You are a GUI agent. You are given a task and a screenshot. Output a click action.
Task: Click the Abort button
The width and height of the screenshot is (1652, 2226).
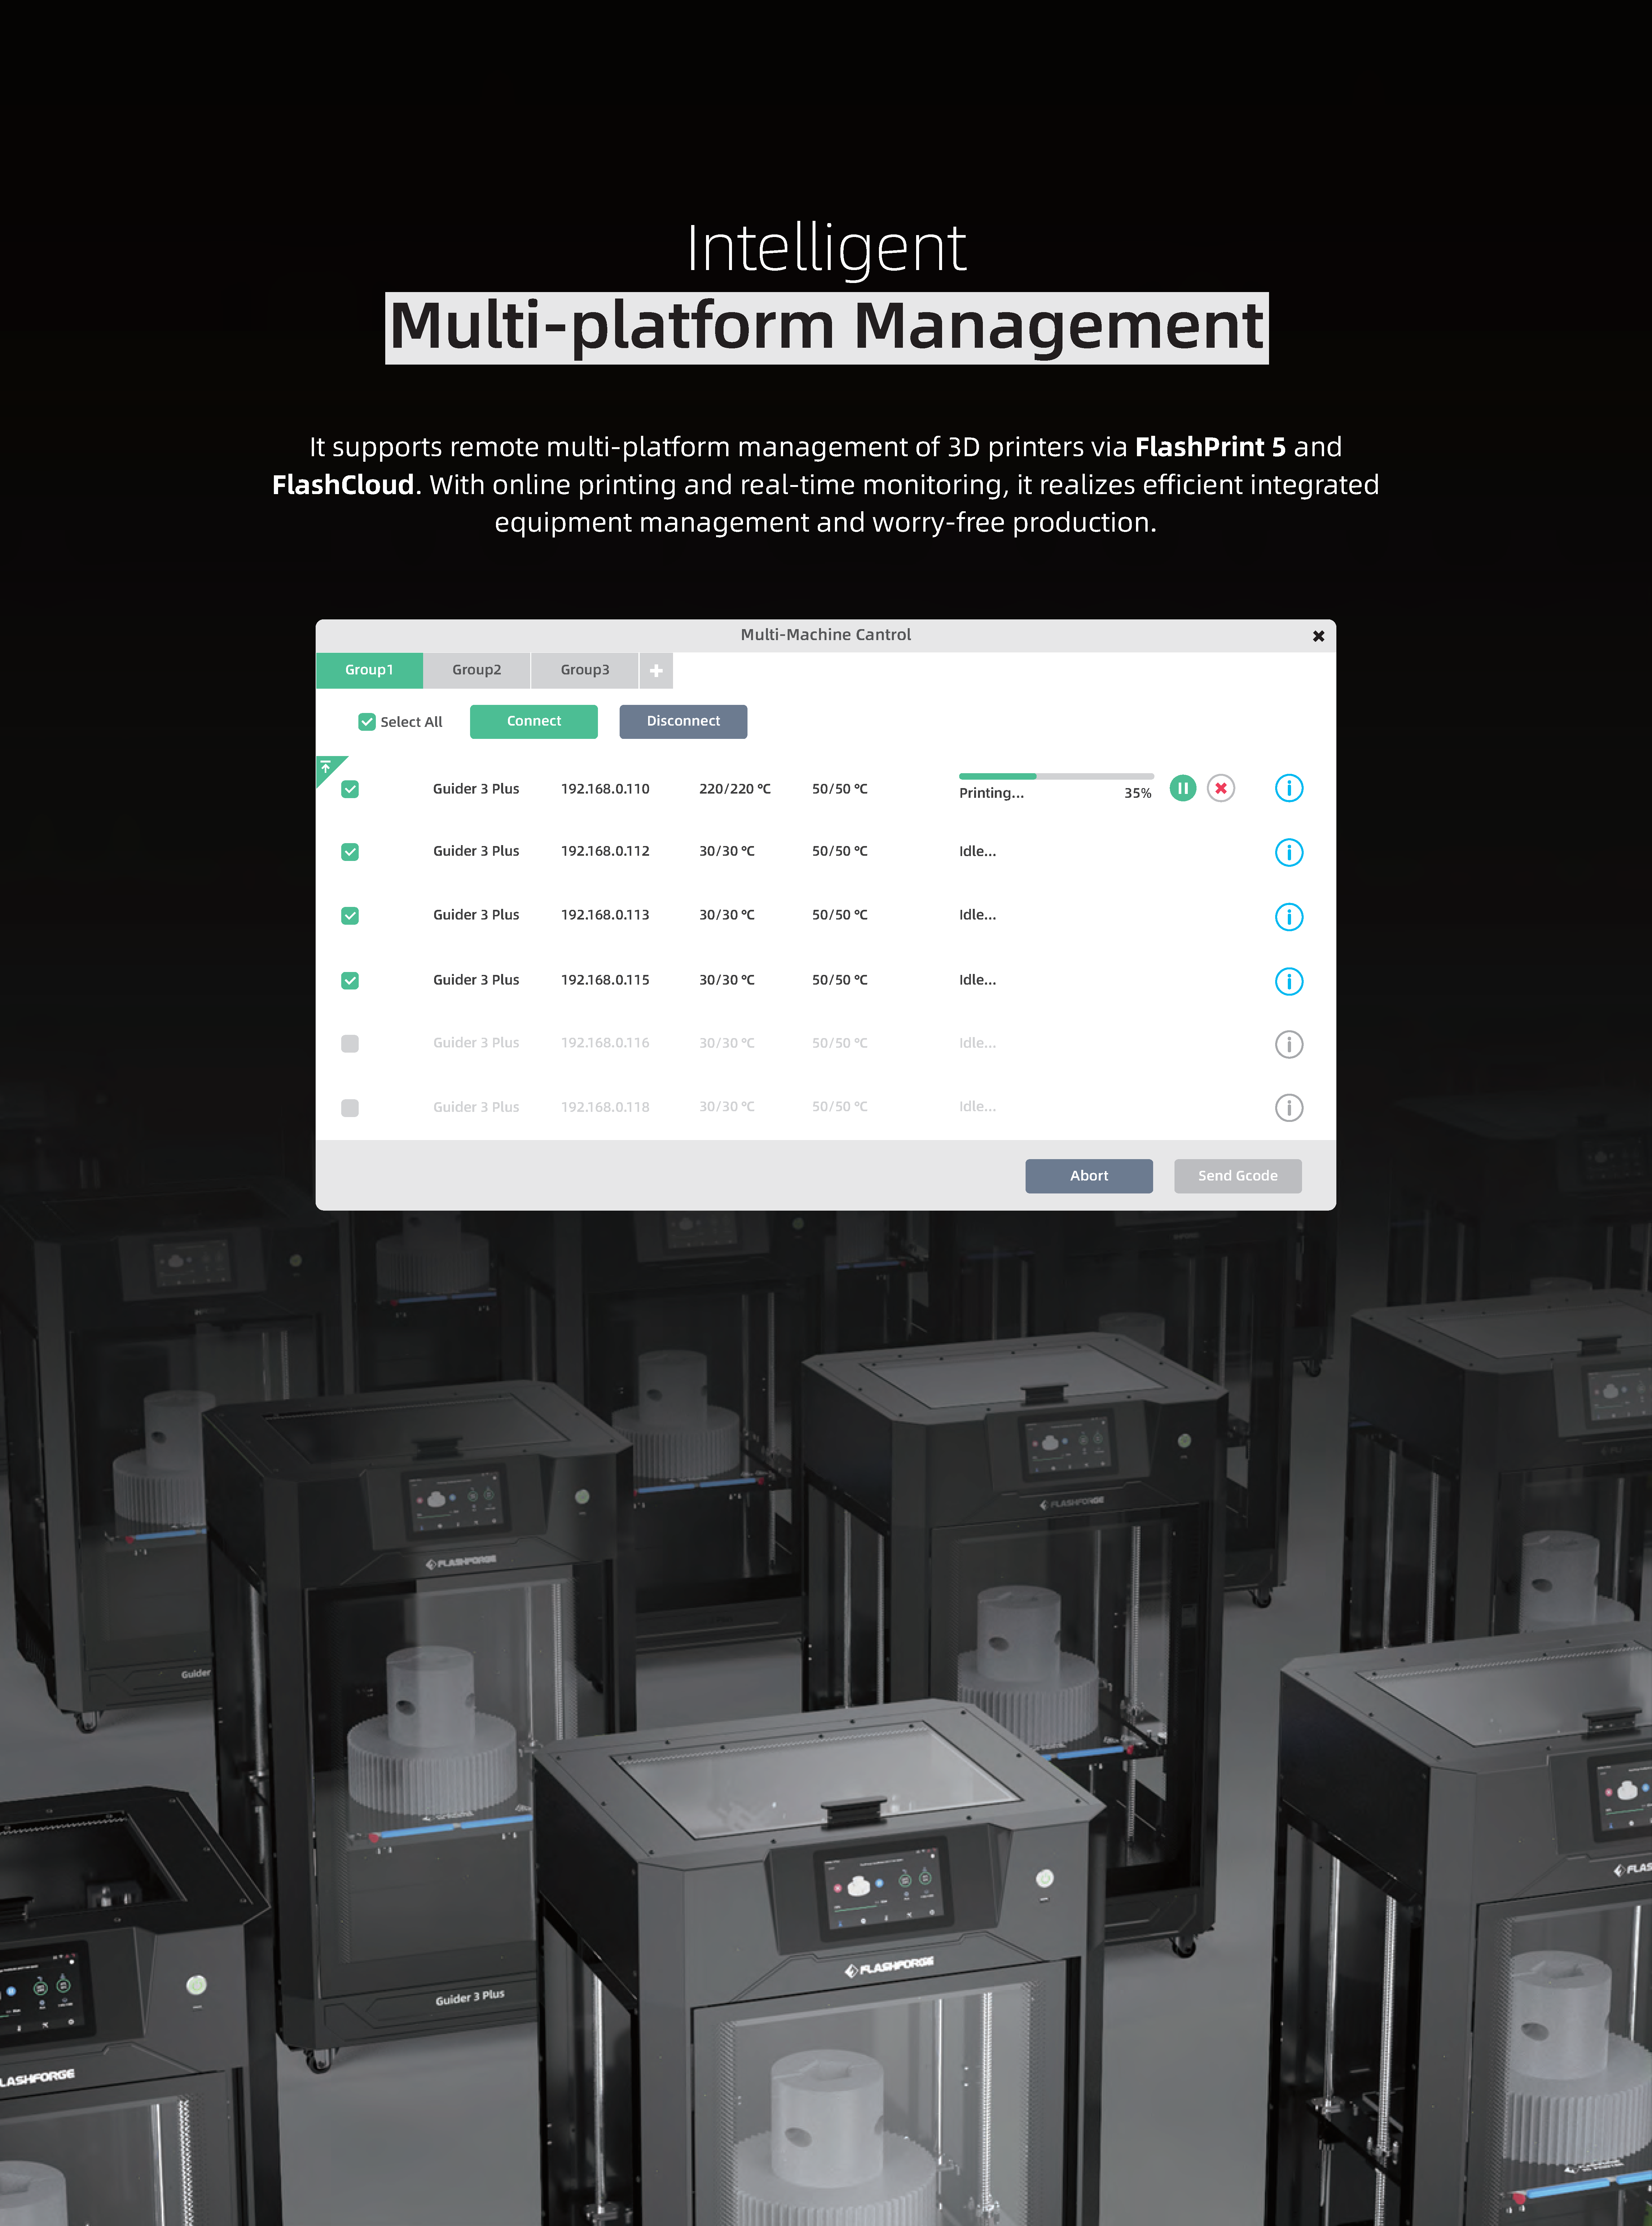pos(1089,1176)
